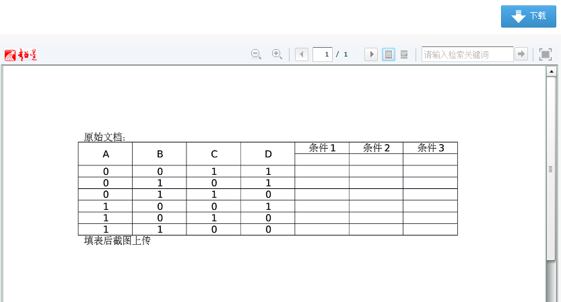Click the 条件3 column header cell

pos(430,148)
